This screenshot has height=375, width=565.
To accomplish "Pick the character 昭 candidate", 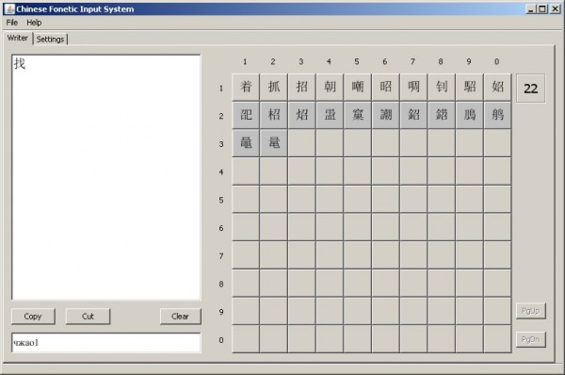I will coord(385,87).
